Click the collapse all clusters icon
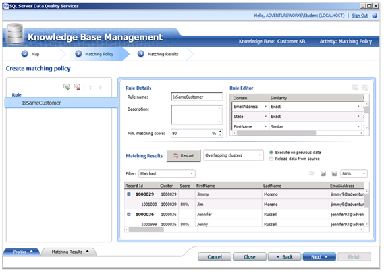Viewport: 384px width, 272px height. [x=334, y=174]
